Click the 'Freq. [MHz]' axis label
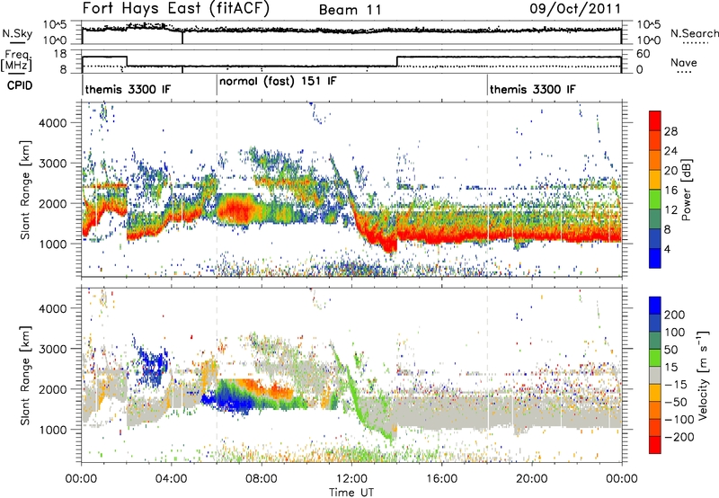719x498 pixels. tap(16, 60)
